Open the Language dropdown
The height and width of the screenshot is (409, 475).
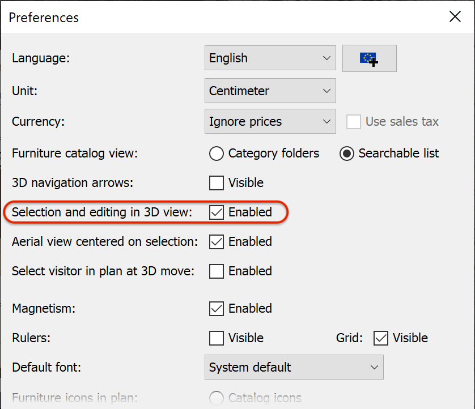pyautogui.click(x=270, y=58)
